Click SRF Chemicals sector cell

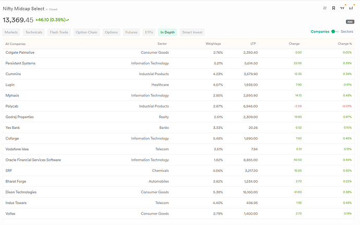[160, 171]
